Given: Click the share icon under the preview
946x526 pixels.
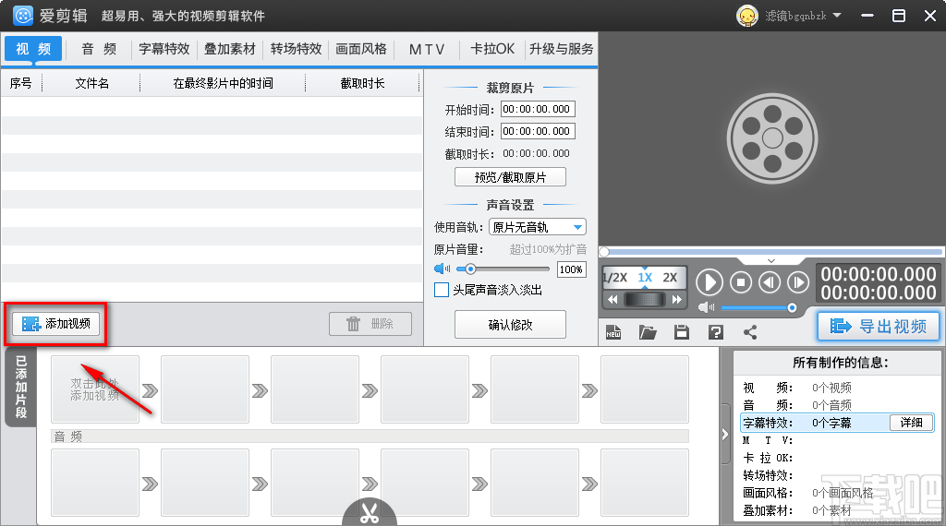Looking at the screenshot, I should [x=750, y=332].
